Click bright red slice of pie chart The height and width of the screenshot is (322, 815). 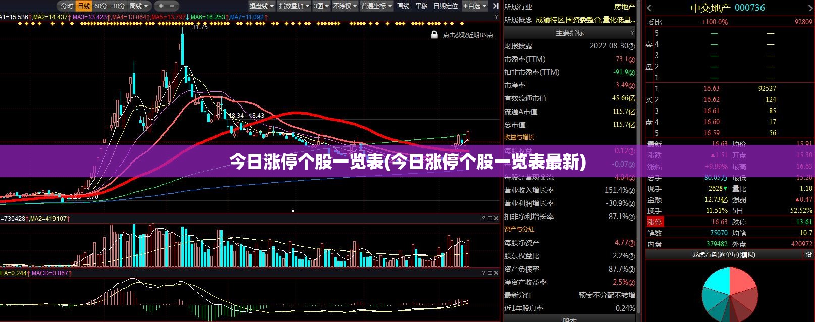742,282
